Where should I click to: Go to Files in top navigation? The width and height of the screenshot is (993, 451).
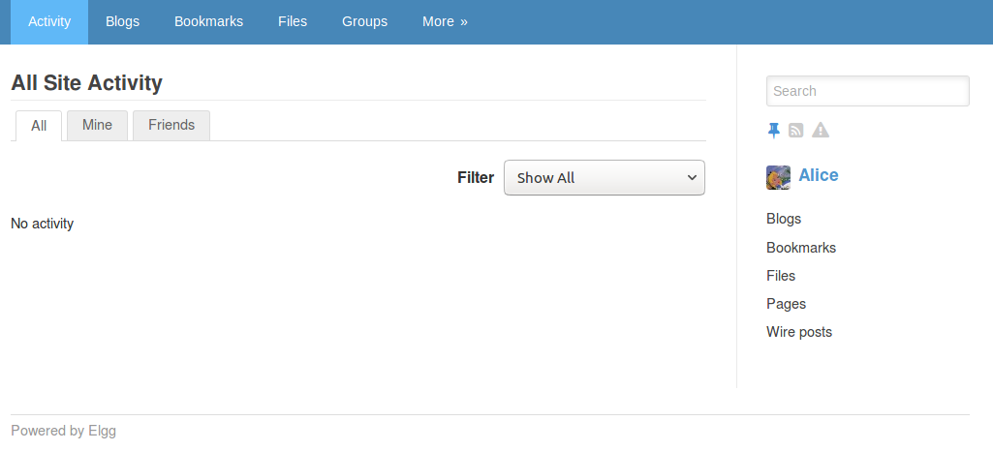pos(293,21)
